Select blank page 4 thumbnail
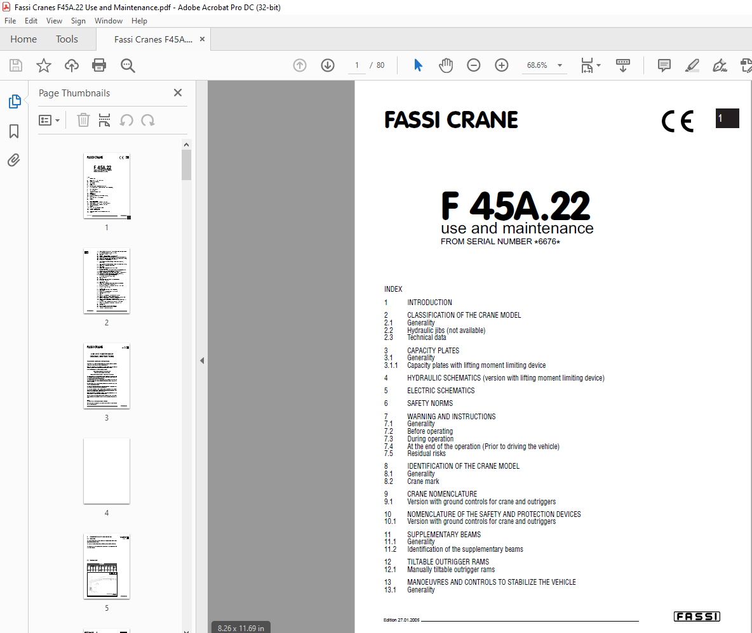This screenshot has height=633, width=752. [x=107, y=471]
